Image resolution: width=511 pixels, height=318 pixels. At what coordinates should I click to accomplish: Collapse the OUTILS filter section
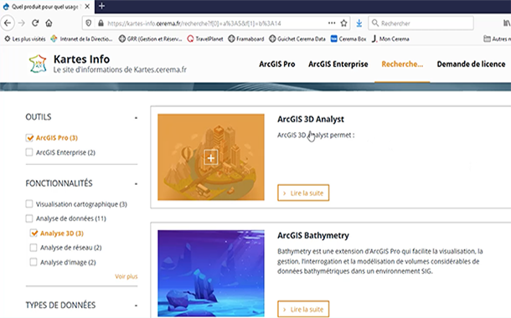[x=136, y=118]
